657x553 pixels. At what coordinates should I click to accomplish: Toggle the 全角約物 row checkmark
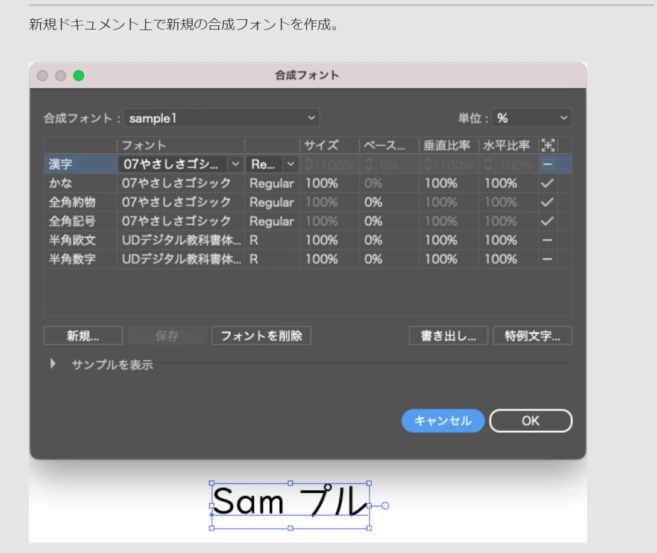(x=547, y=202)
